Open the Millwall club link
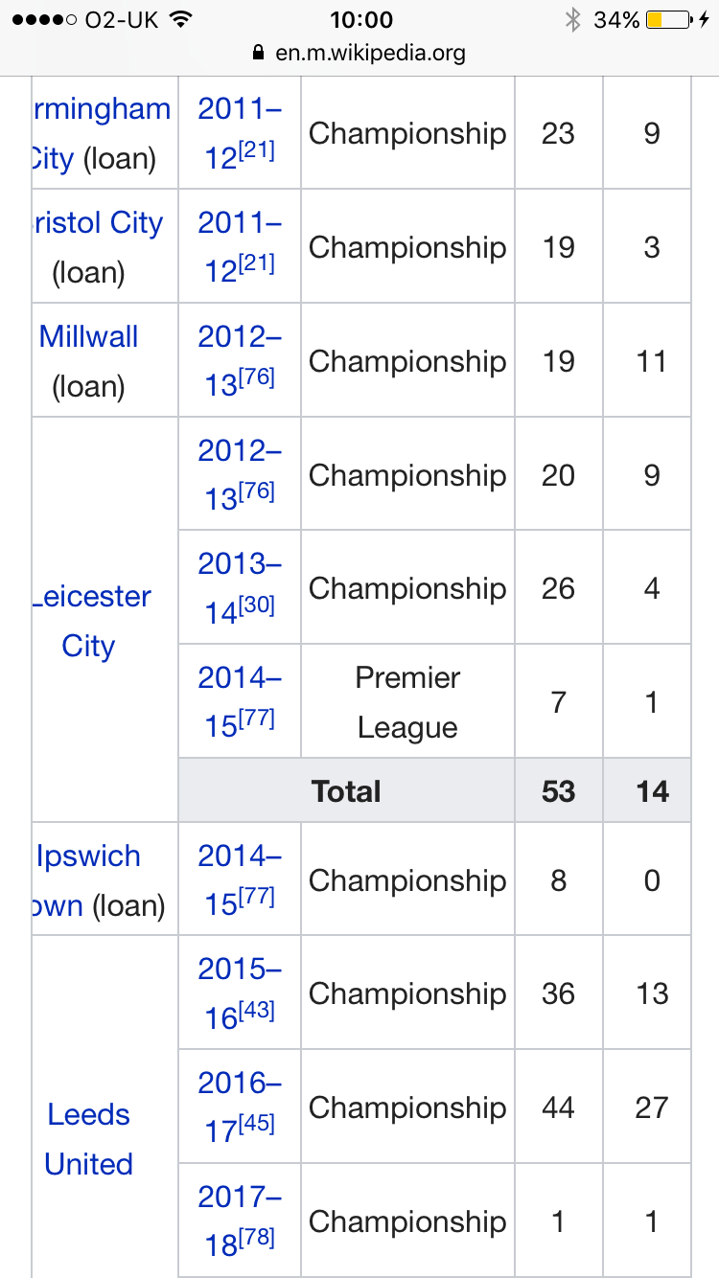 88,336
